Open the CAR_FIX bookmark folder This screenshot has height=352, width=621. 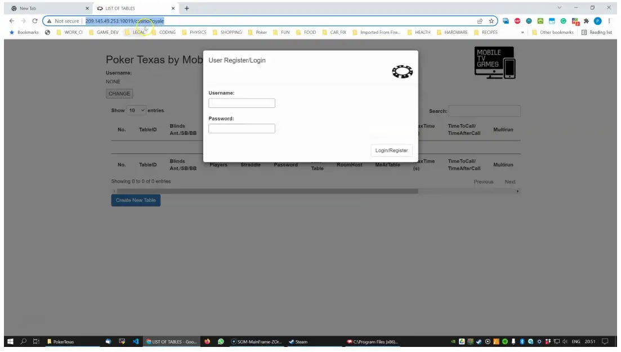click(x=334, y=33)
